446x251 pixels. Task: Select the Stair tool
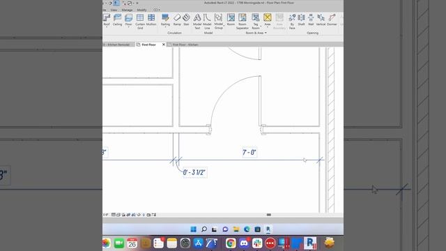tap(186, 20)
